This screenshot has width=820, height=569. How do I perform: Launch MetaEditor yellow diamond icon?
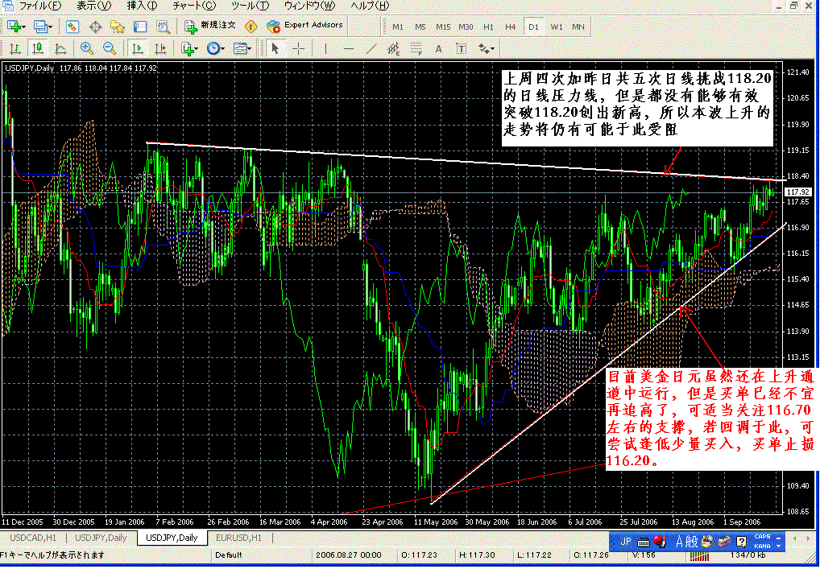point(251,27)
